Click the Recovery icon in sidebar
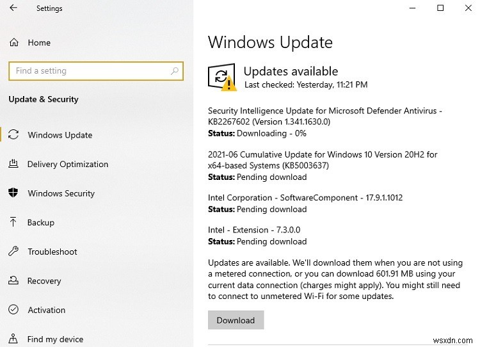Image resolution: width=480 pixels, height=347 pixels. [x=13, y=280]
